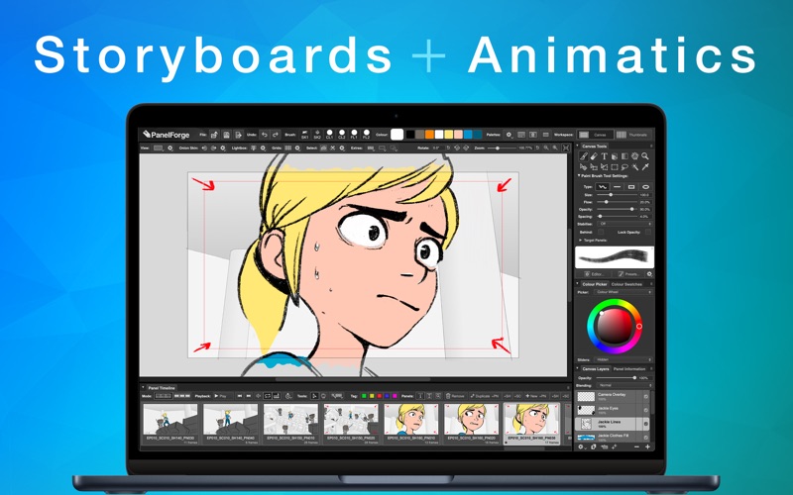Choose the FL2 brush preset

[366, 135]
